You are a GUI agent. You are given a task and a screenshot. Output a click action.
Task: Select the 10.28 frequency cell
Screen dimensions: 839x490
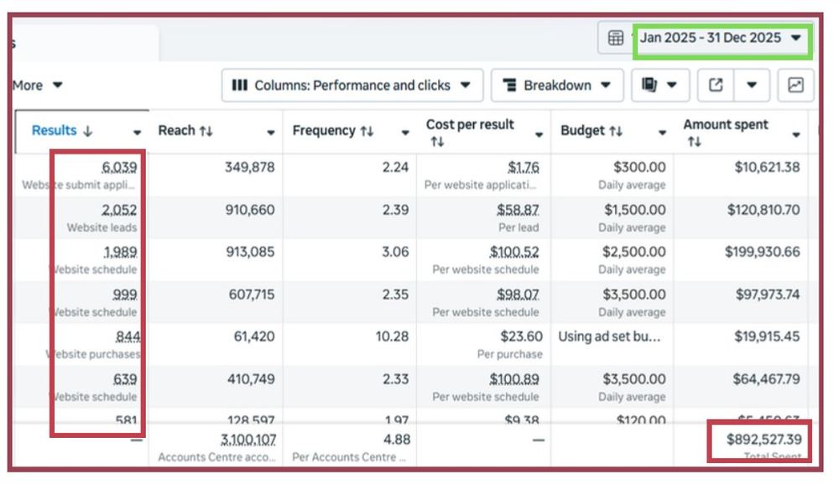[x=392, y=336]
